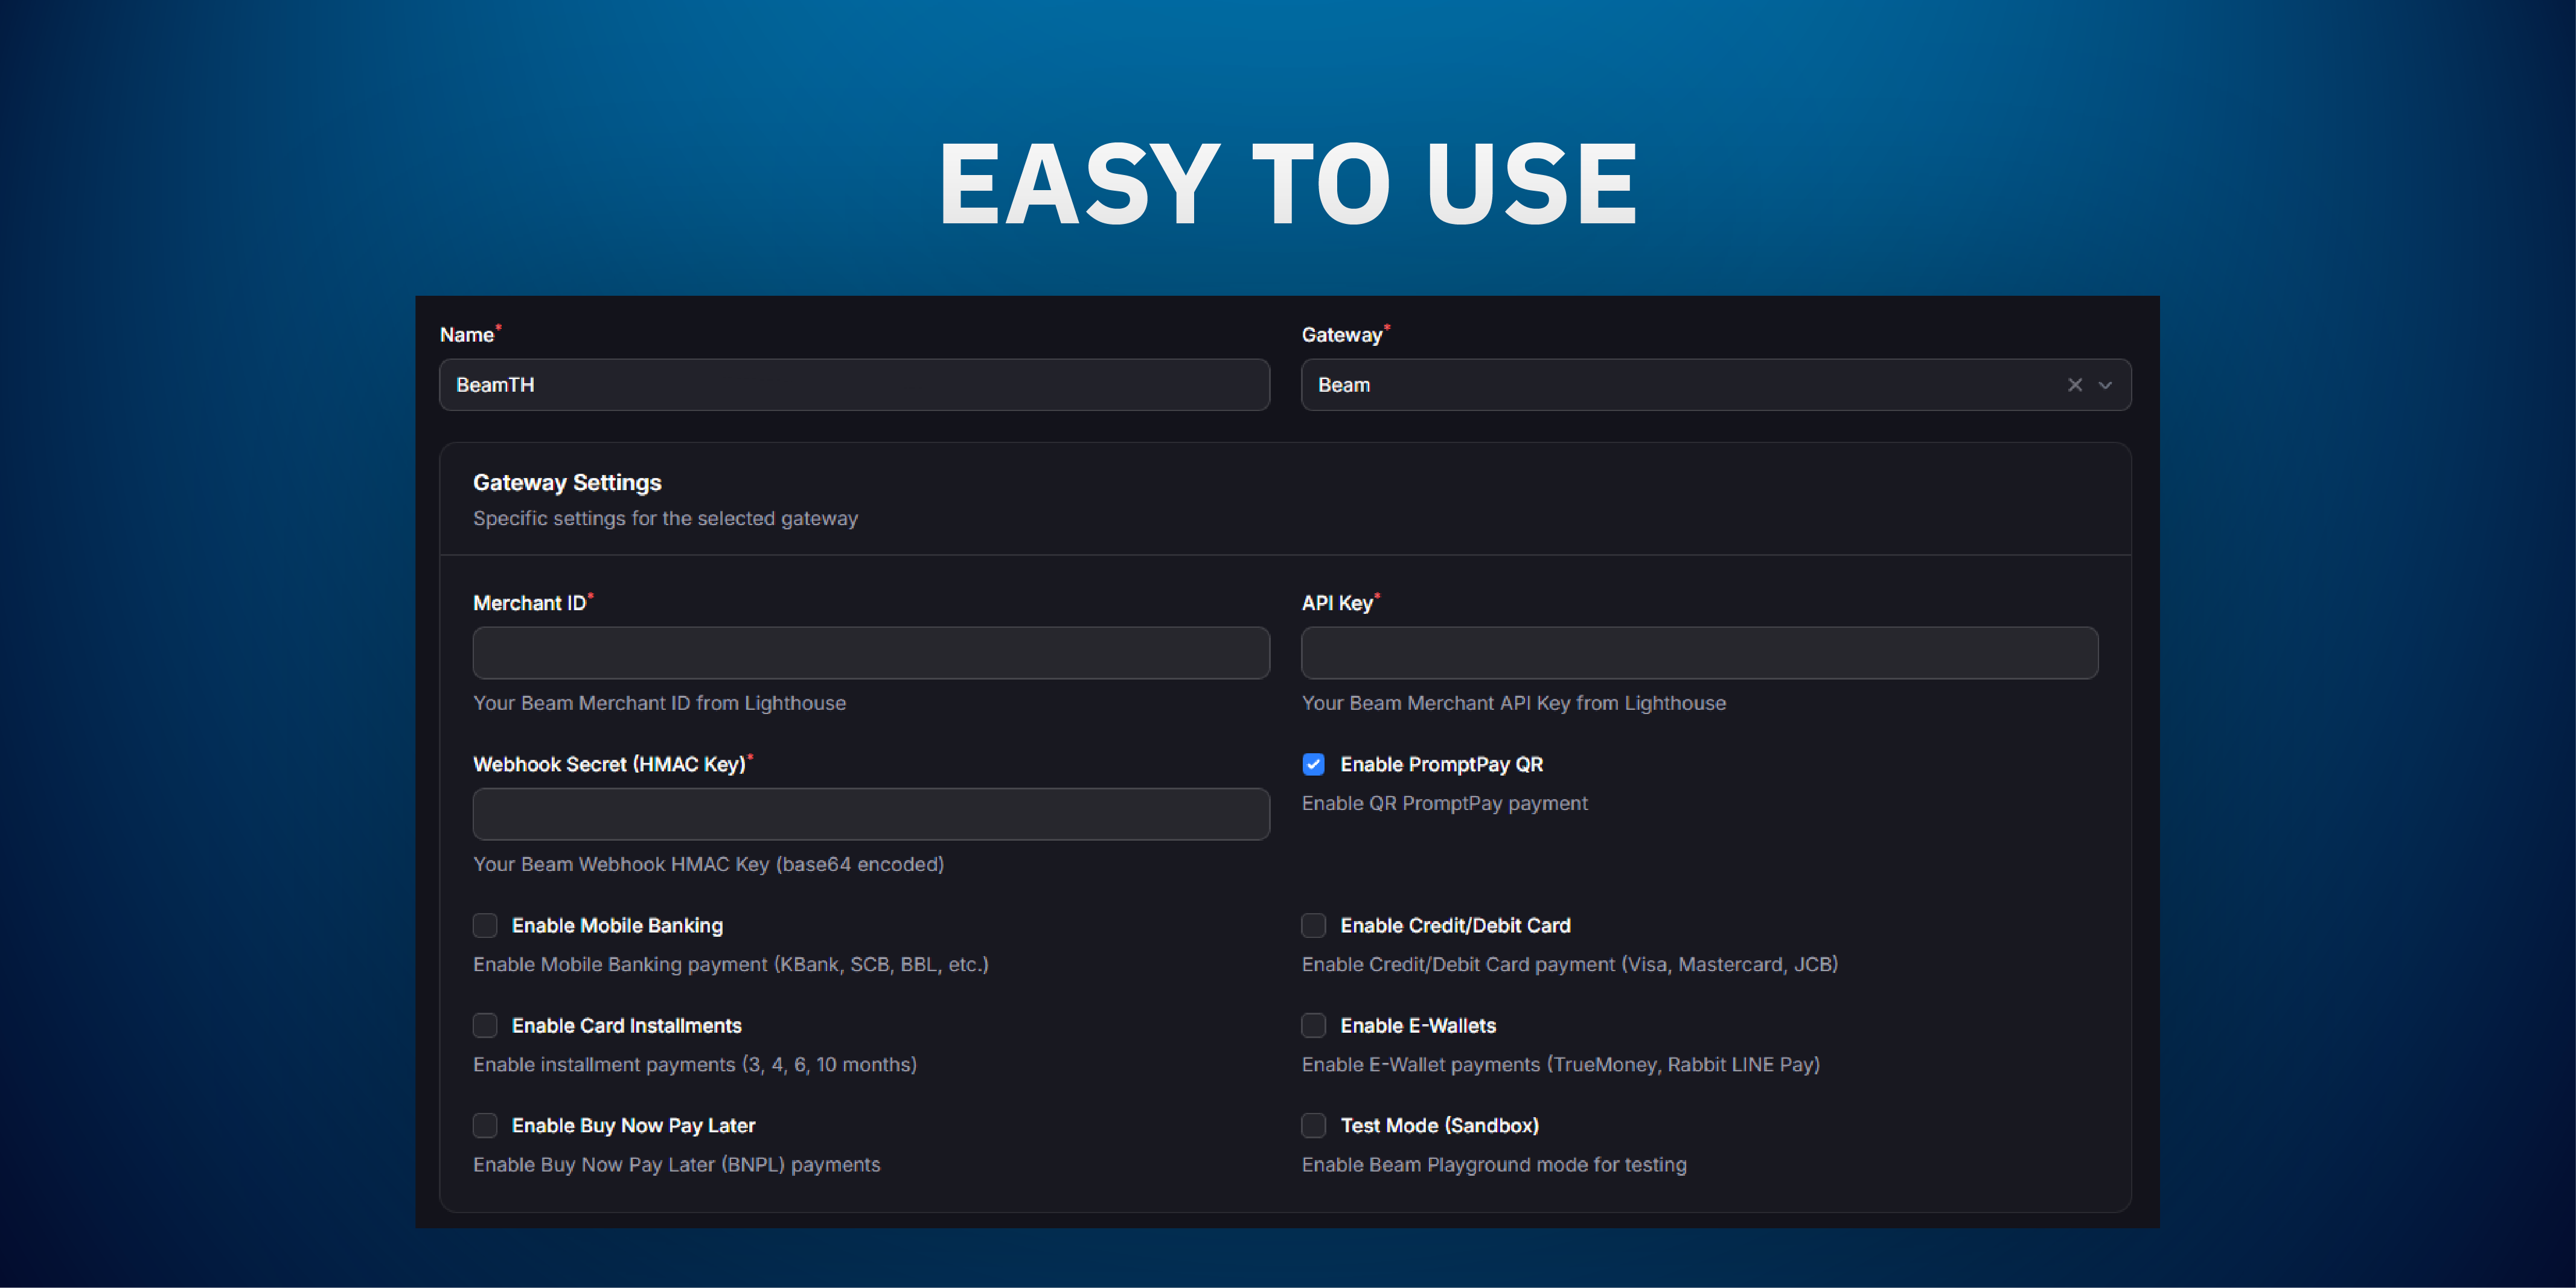Click the Name input field with BeamTH
This screenshot has height=1288, width=2576.
pos(854,385)
